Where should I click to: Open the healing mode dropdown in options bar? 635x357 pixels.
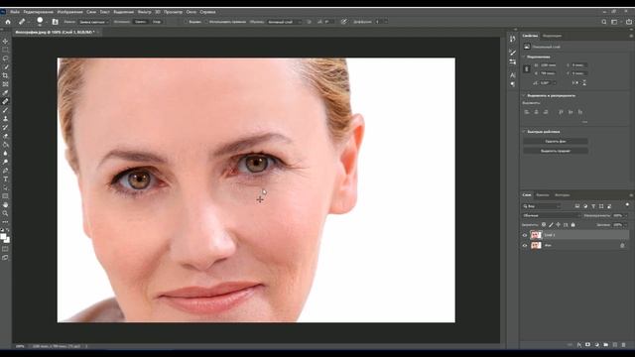coord(93,22)
